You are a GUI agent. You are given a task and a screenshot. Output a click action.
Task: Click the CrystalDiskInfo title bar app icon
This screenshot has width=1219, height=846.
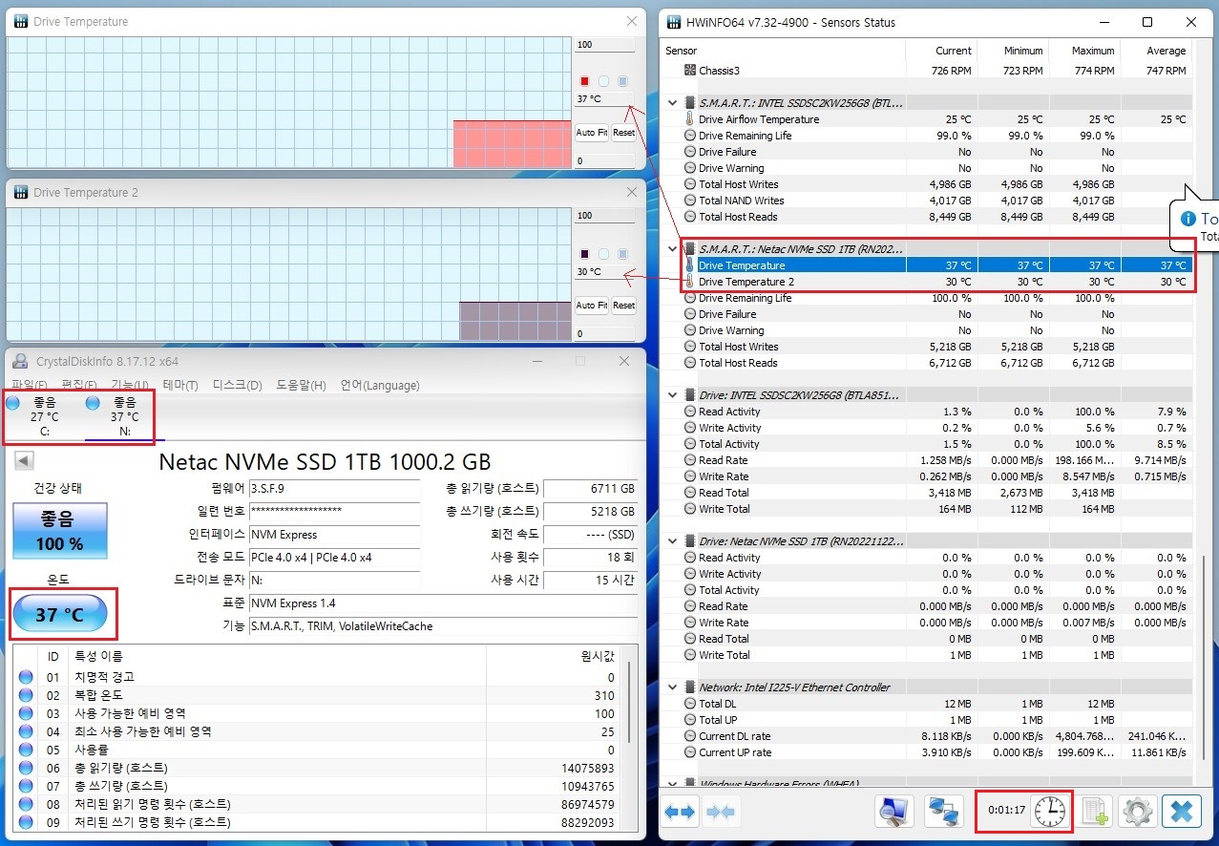(x=21, y=361)
